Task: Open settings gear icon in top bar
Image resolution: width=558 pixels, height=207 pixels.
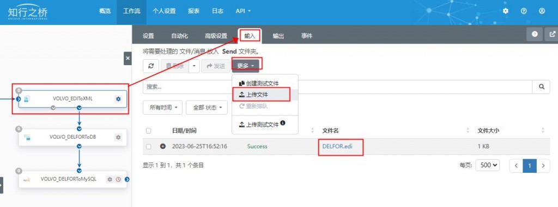Action: [505, 11]
